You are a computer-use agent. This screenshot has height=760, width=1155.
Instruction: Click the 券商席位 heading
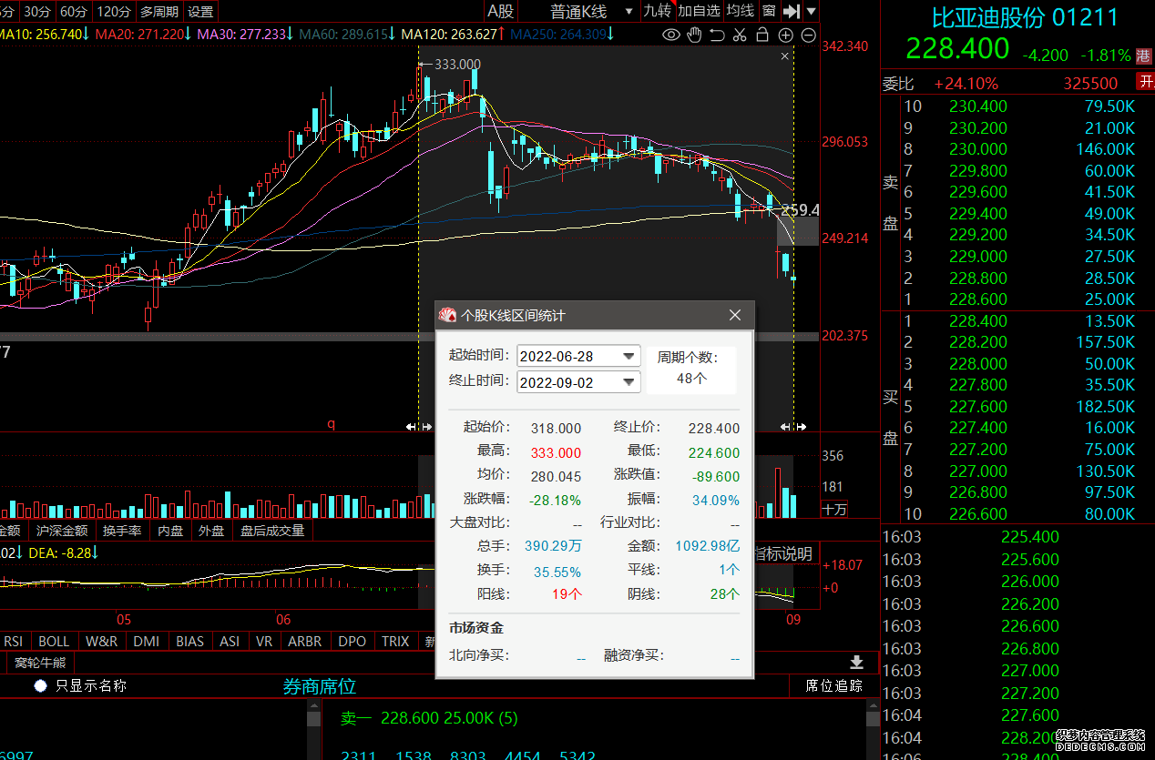[x=319, y=686]
